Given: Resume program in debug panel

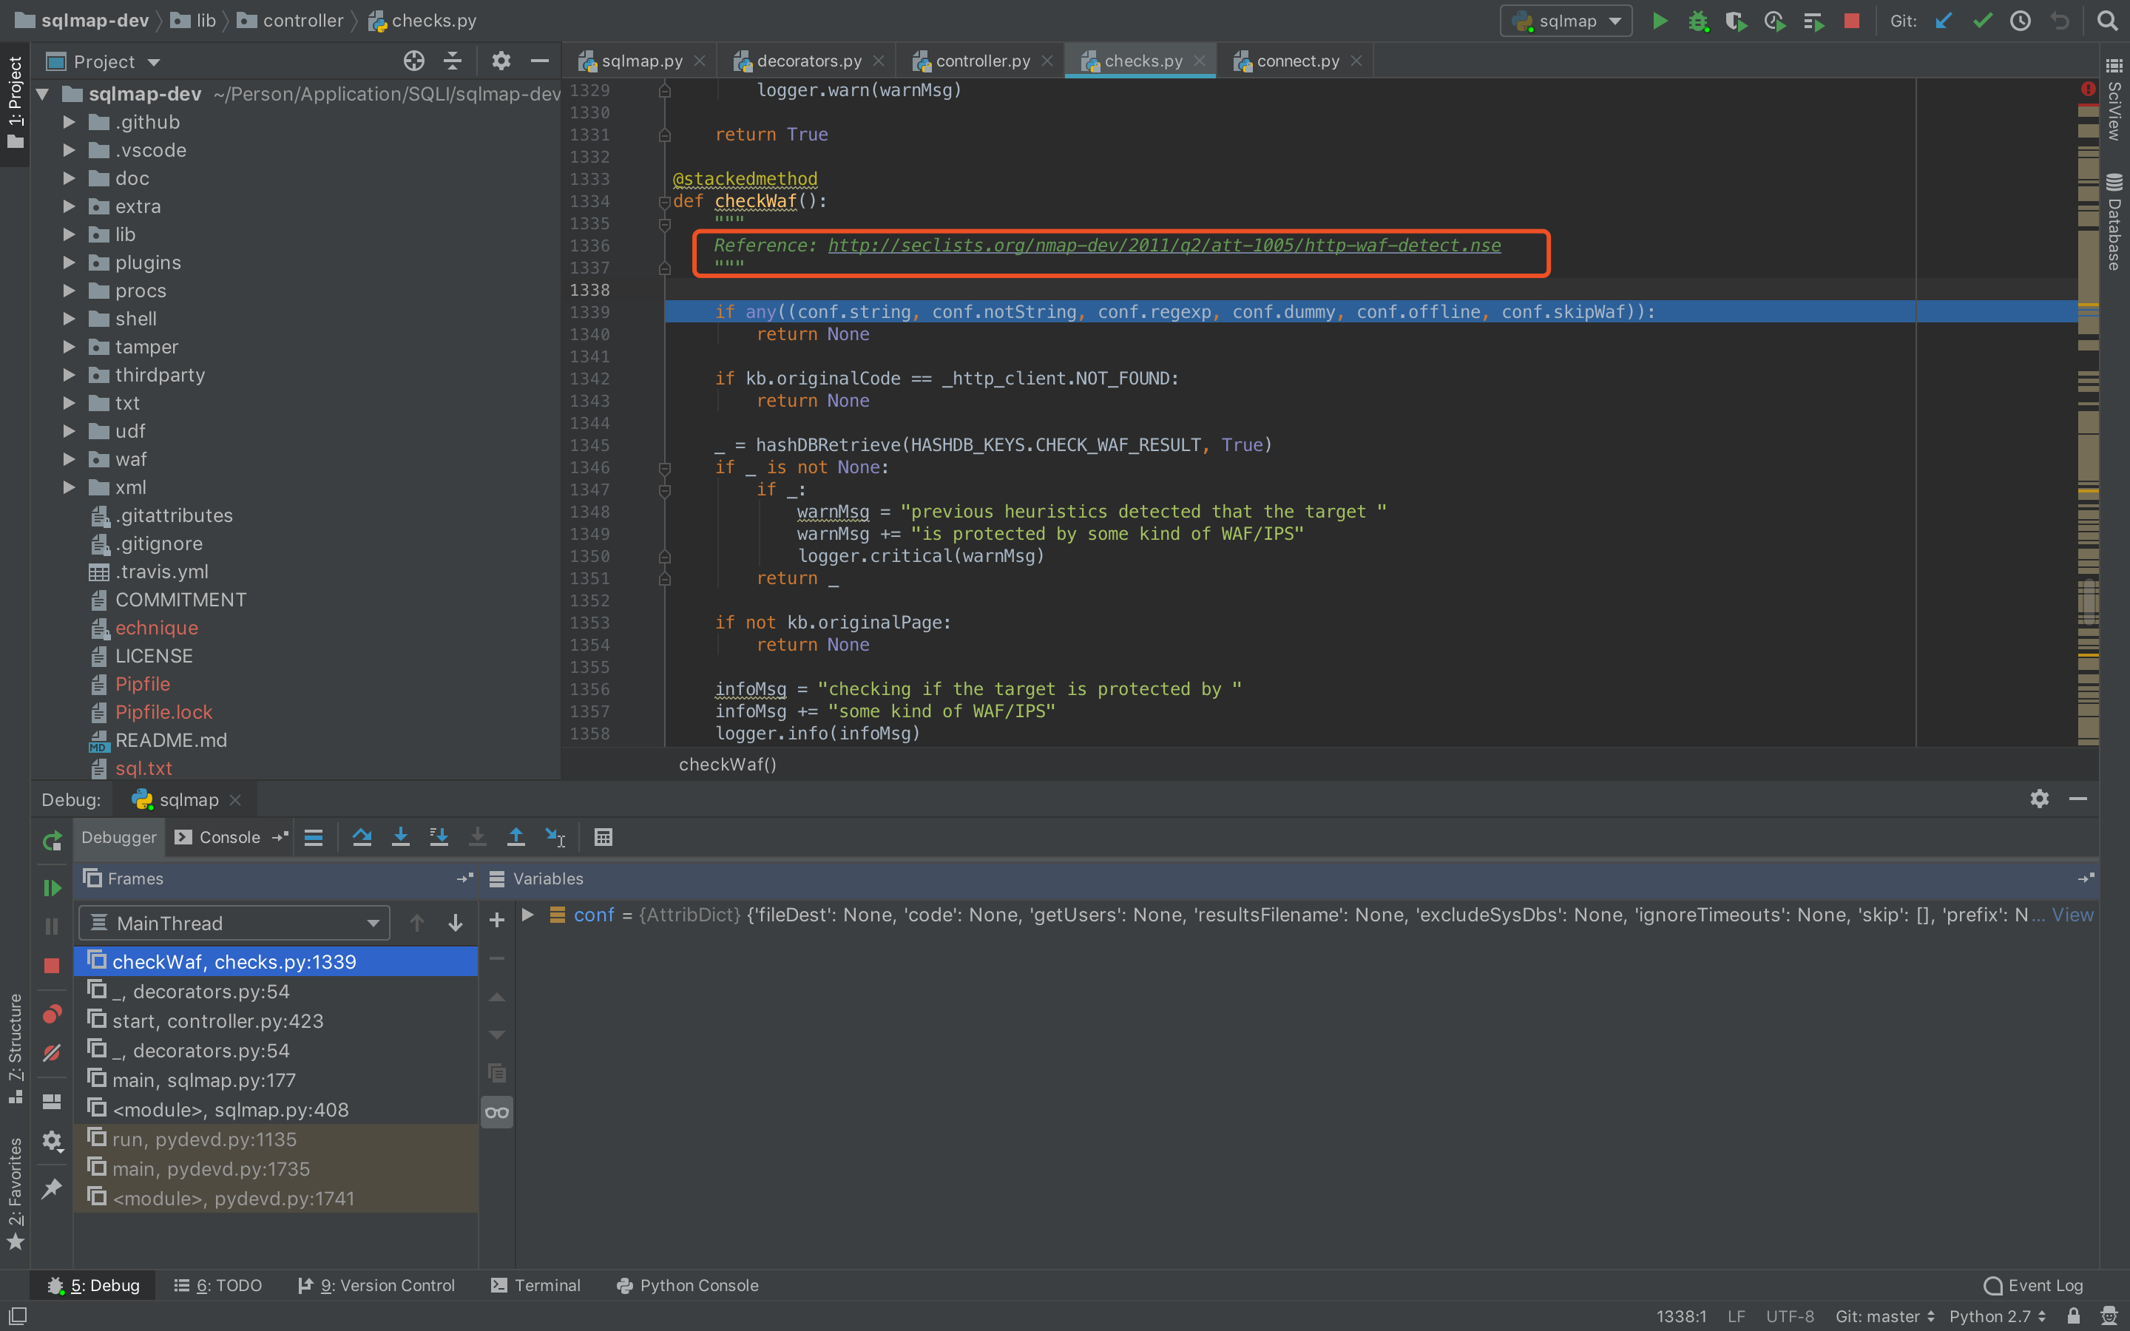Looking at the screenshot, I should pyautogui.click(x=52, y=887).
